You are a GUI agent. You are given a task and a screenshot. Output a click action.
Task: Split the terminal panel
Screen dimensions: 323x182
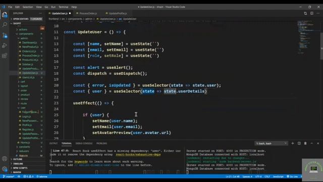pos(299,143)
